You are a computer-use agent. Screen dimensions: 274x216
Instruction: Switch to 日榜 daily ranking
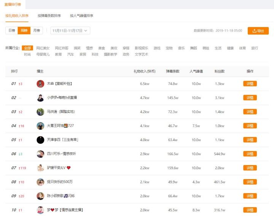(11, 30)
